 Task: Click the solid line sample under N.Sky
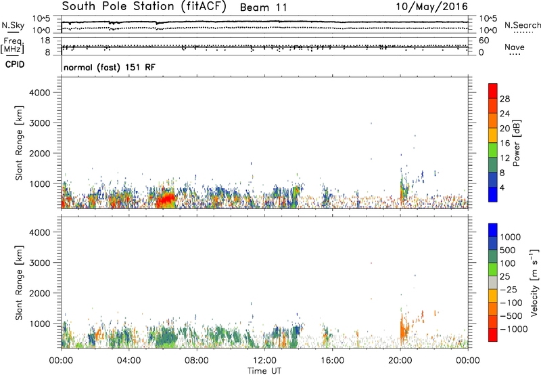(13, 32)
